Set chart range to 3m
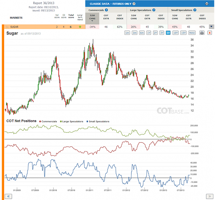The height and width of the screenshot is (200, 215). click(135, 33)
